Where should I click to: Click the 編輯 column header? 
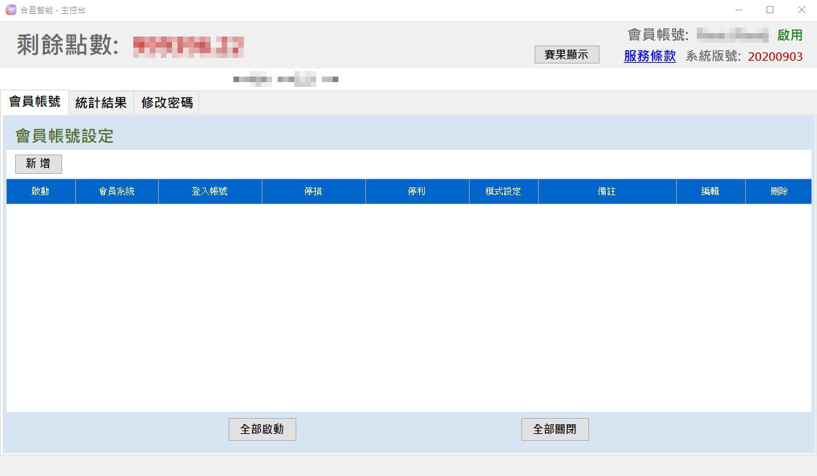tap(711, 192)
